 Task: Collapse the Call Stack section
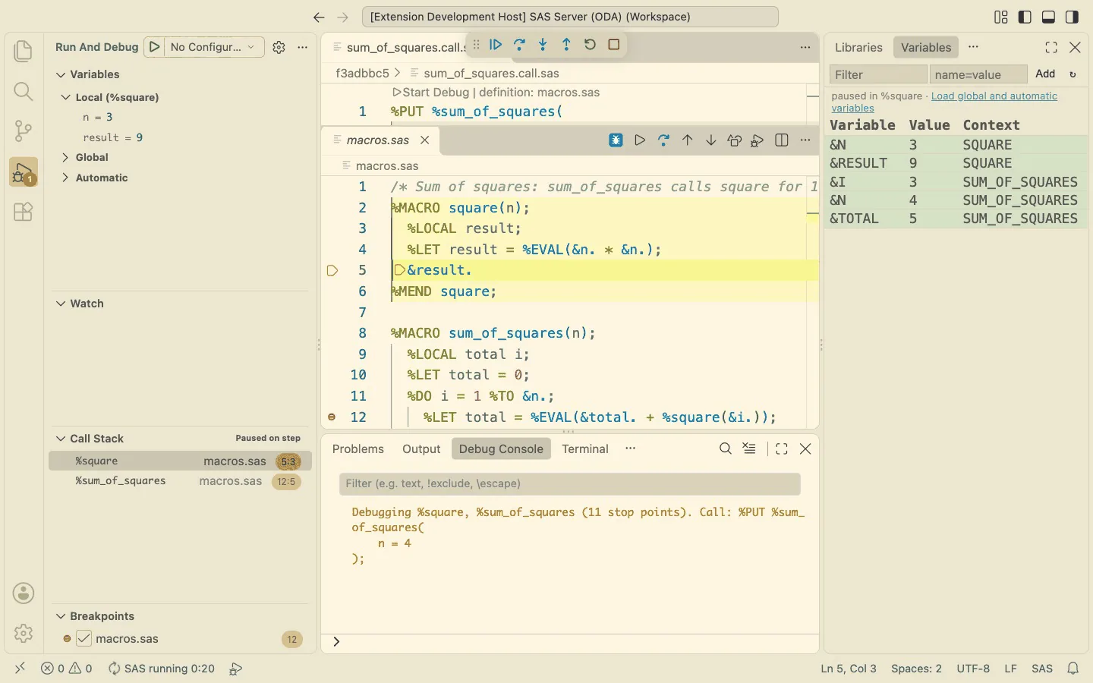pyautogui.click(x=61, y=439)
